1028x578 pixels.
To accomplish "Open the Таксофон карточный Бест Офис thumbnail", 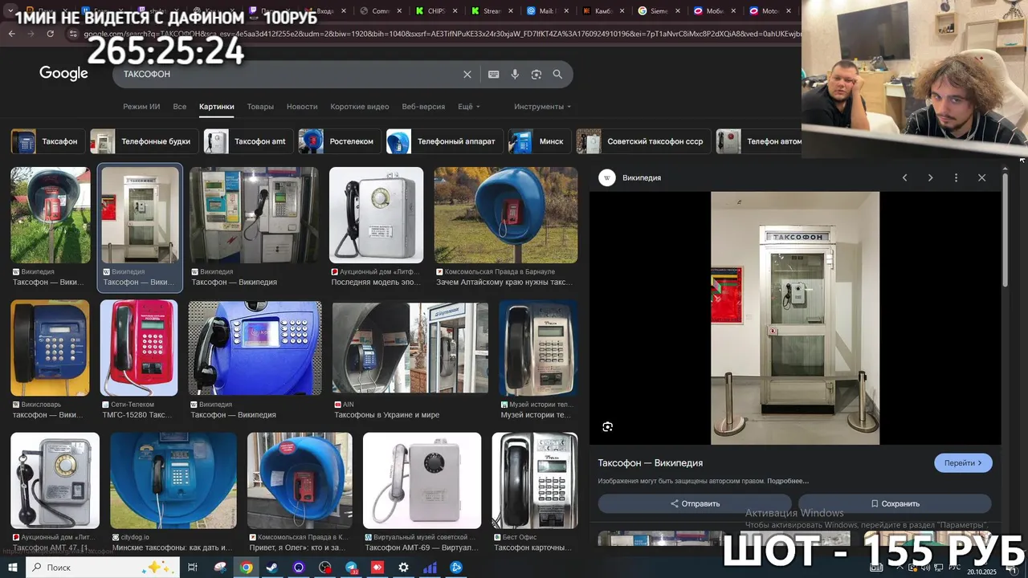I will point(535,480).
